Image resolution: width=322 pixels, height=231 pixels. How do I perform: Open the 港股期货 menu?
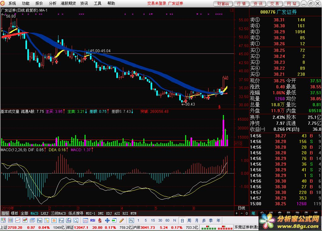(x=68, y=3)
